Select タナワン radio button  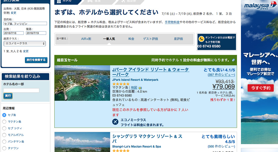(x=4, y=148)
